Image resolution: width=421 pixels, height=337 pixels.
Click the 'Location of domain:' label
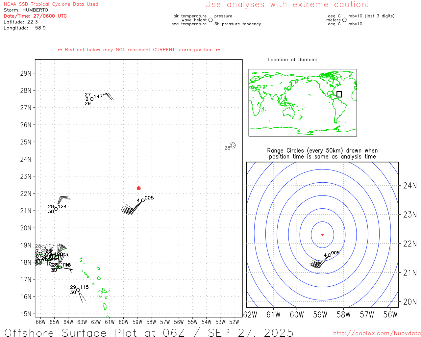coord(292,60)
